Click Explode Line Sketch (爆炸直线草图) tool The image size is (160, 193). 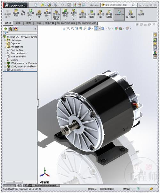coord(109,14)
